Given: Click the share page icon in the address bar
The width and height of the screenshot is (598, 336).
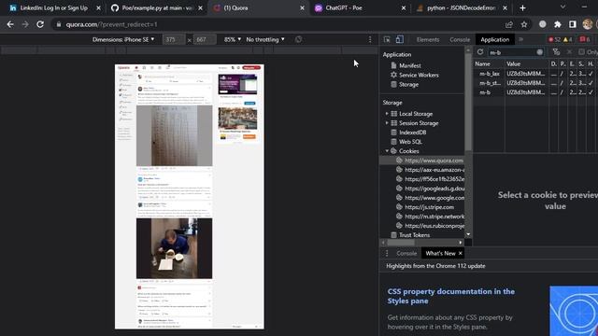Looking at the screenshot, I should tap(508, 24).
